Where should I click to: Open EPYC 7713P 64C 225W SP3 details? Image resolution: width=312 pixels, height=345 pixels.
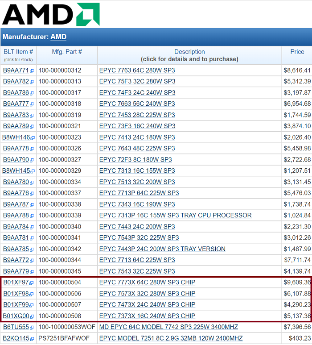tap(139, 193)
